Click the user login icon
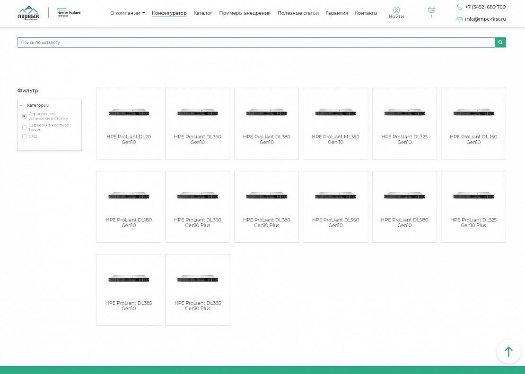525x374 pixels. (x=396, y=10)
